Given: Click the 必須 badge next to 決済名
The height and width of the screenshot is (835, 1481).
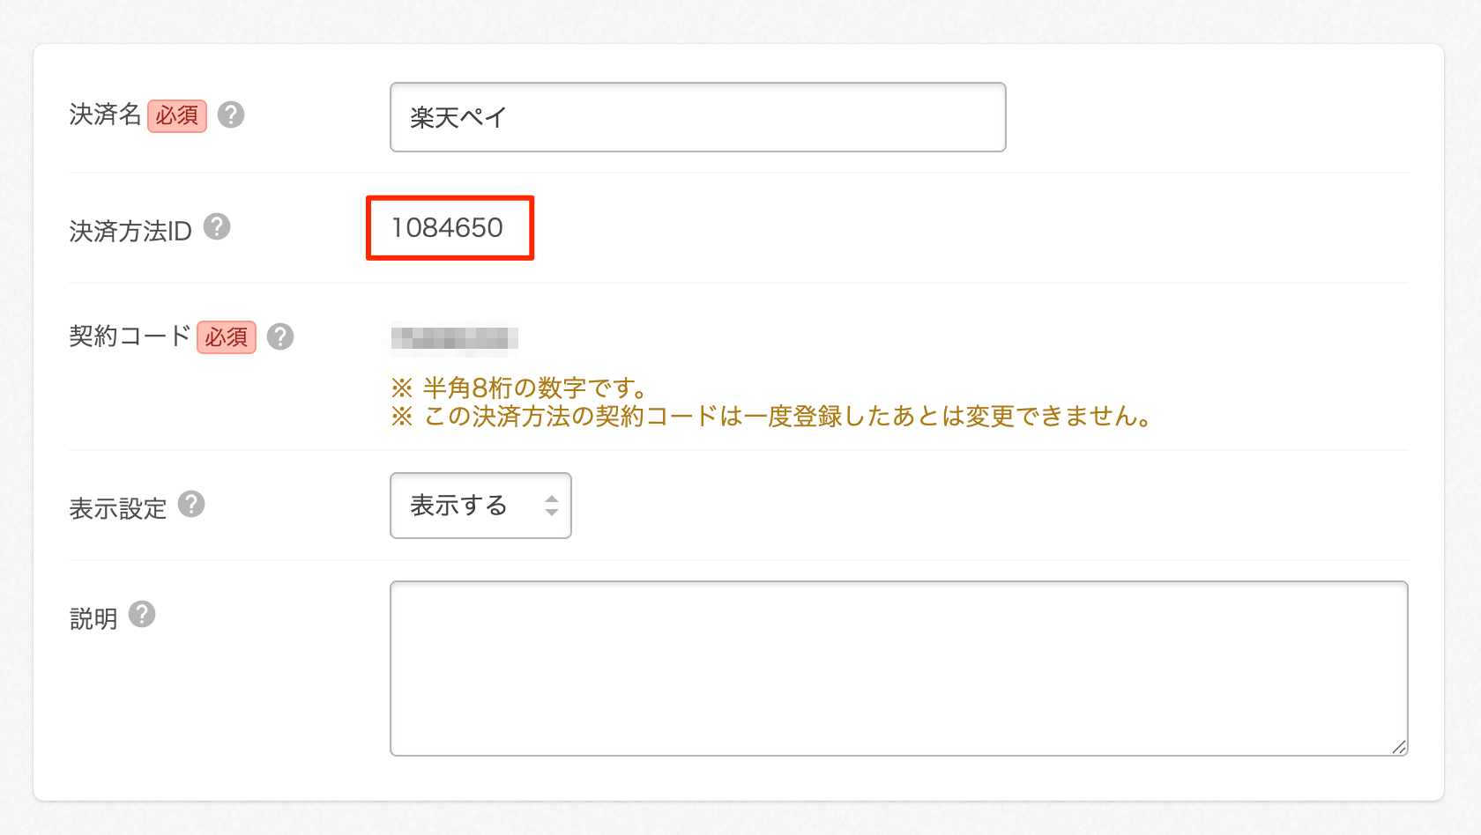Looking at the screenshot, I should (x=176, y=116).
